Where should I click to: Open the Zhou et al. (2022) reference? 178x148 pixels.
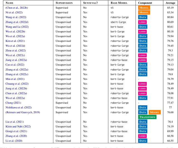(x=16, y=51)
